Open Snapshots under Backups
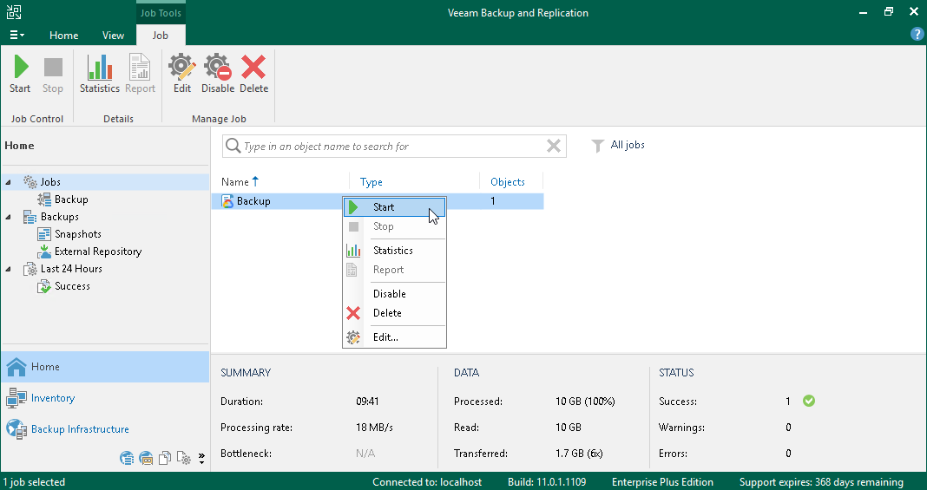Viewport: 927px width, 490px height. tap(77, 234)
